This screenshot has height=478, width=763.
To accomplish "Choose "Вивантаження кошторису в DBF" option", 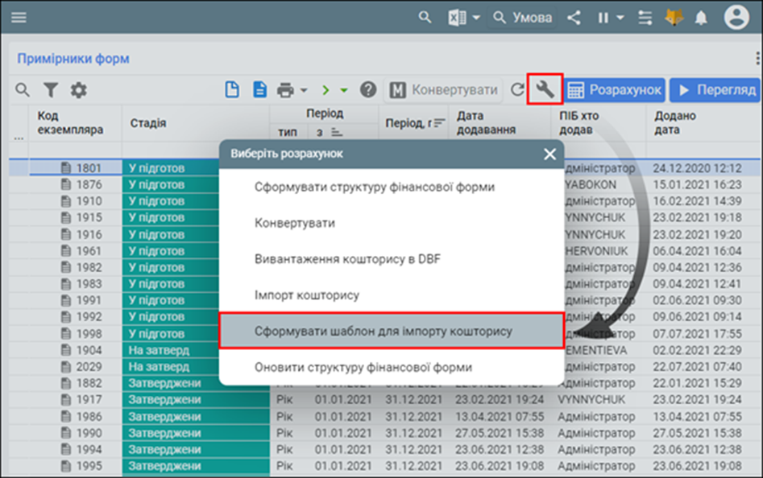I will (347, 258).
